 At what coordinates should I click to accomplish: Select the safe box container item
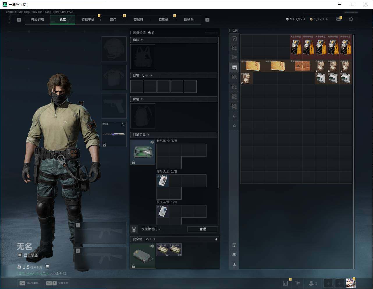pos(143,256)
